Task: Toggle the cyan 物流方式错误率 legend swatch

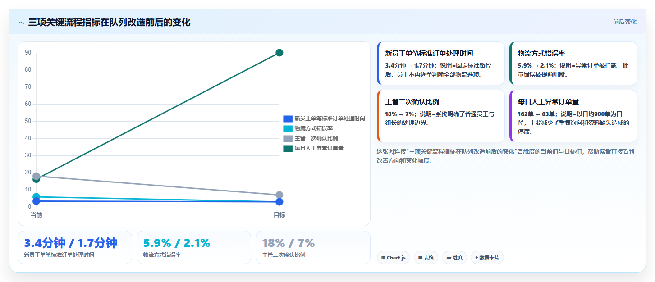Action: point(288,128)
